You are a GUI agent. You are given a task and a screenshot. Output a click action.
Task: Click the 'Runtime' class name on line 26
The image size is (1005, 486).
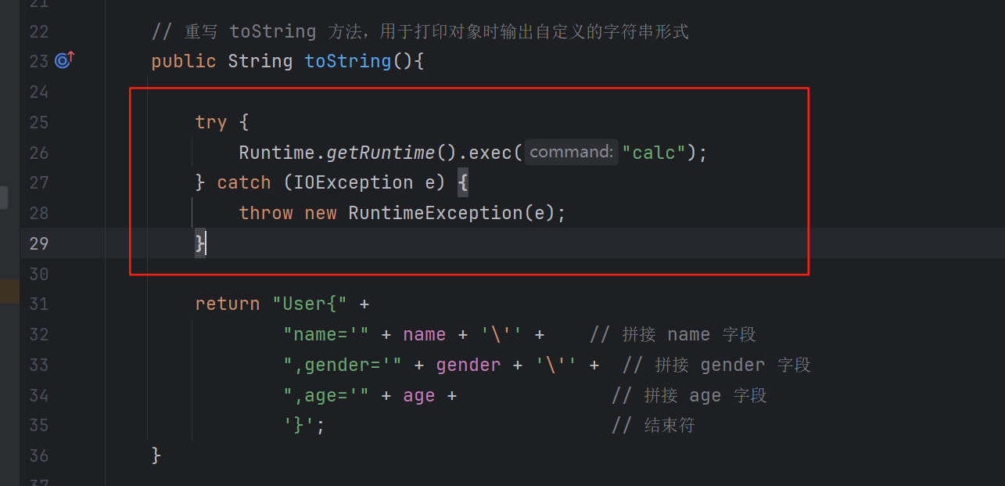(277, 153)
